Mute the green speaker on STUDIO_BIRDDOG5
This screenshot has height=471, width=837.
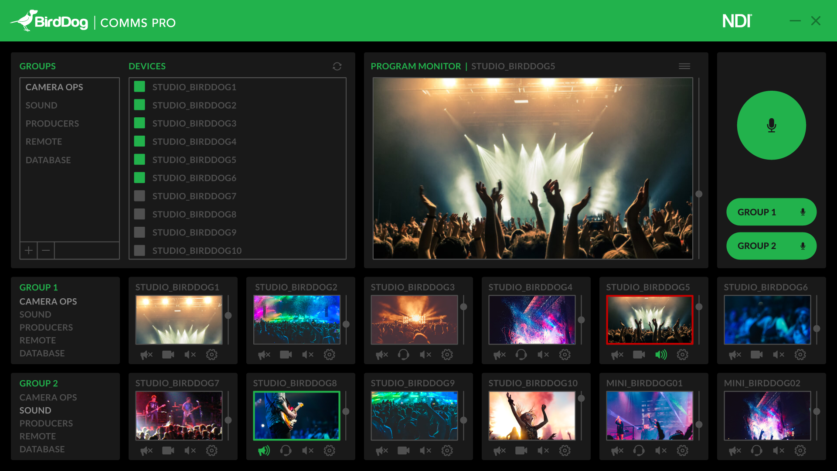tap(661, 355)
